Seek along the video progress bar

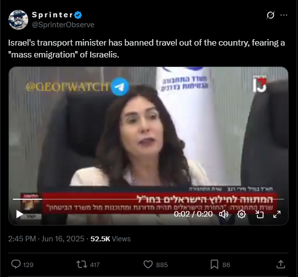(149, 199)
